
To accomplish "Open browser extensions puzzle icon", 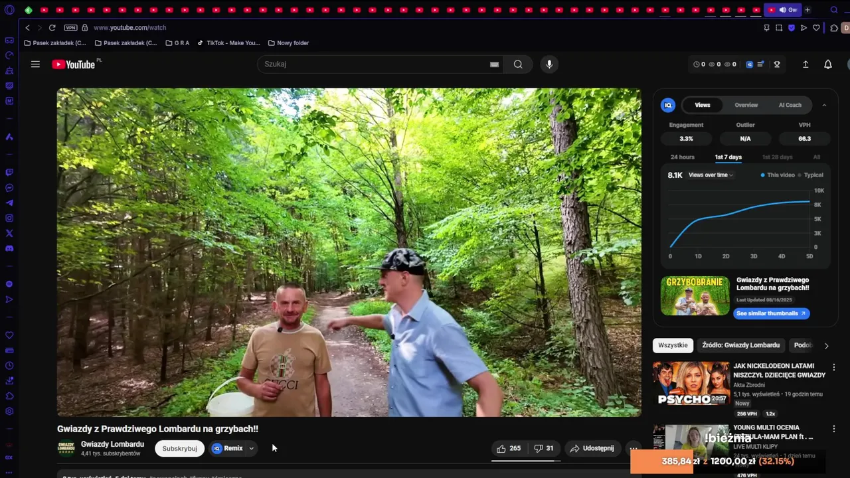I will [834, 28].
